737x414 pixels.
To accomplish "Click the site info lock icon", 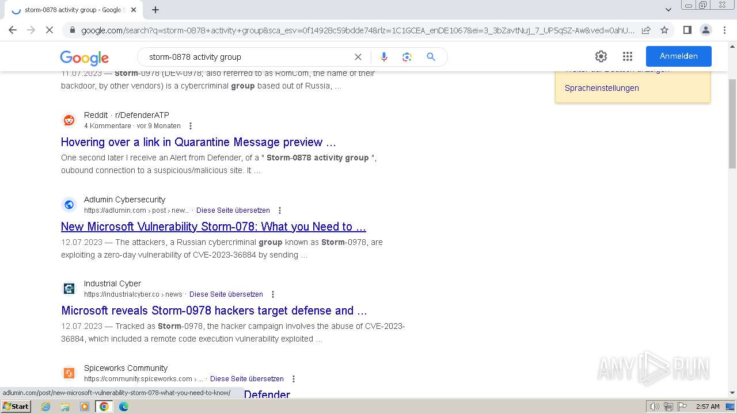I will pos(72,30).
